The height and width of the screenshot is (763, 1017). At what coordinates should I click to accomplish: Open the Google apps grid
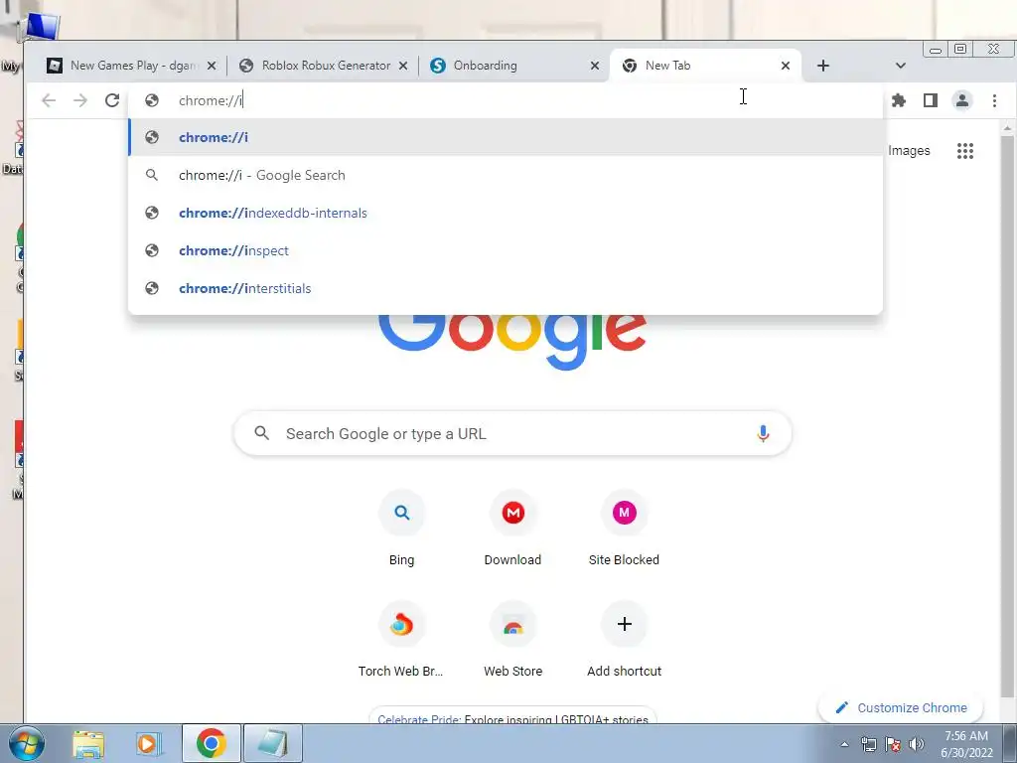coord(965,151)
